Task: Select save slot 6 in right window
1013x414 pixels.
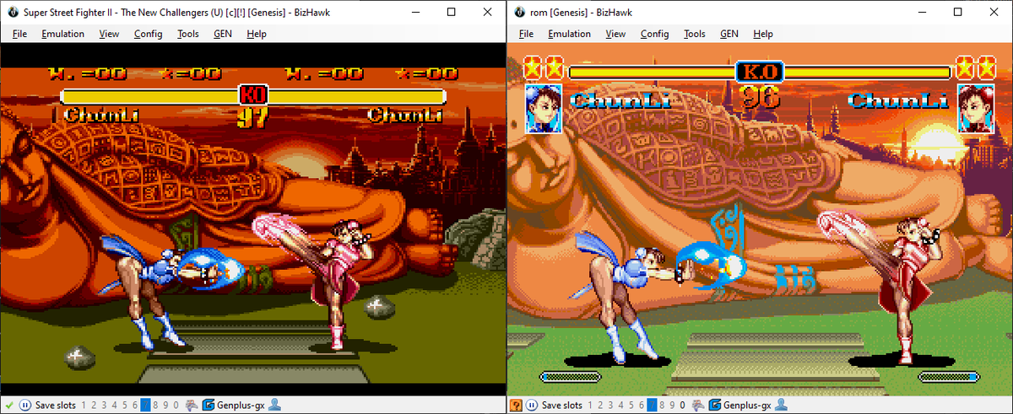Action: (x=642, y=406)
